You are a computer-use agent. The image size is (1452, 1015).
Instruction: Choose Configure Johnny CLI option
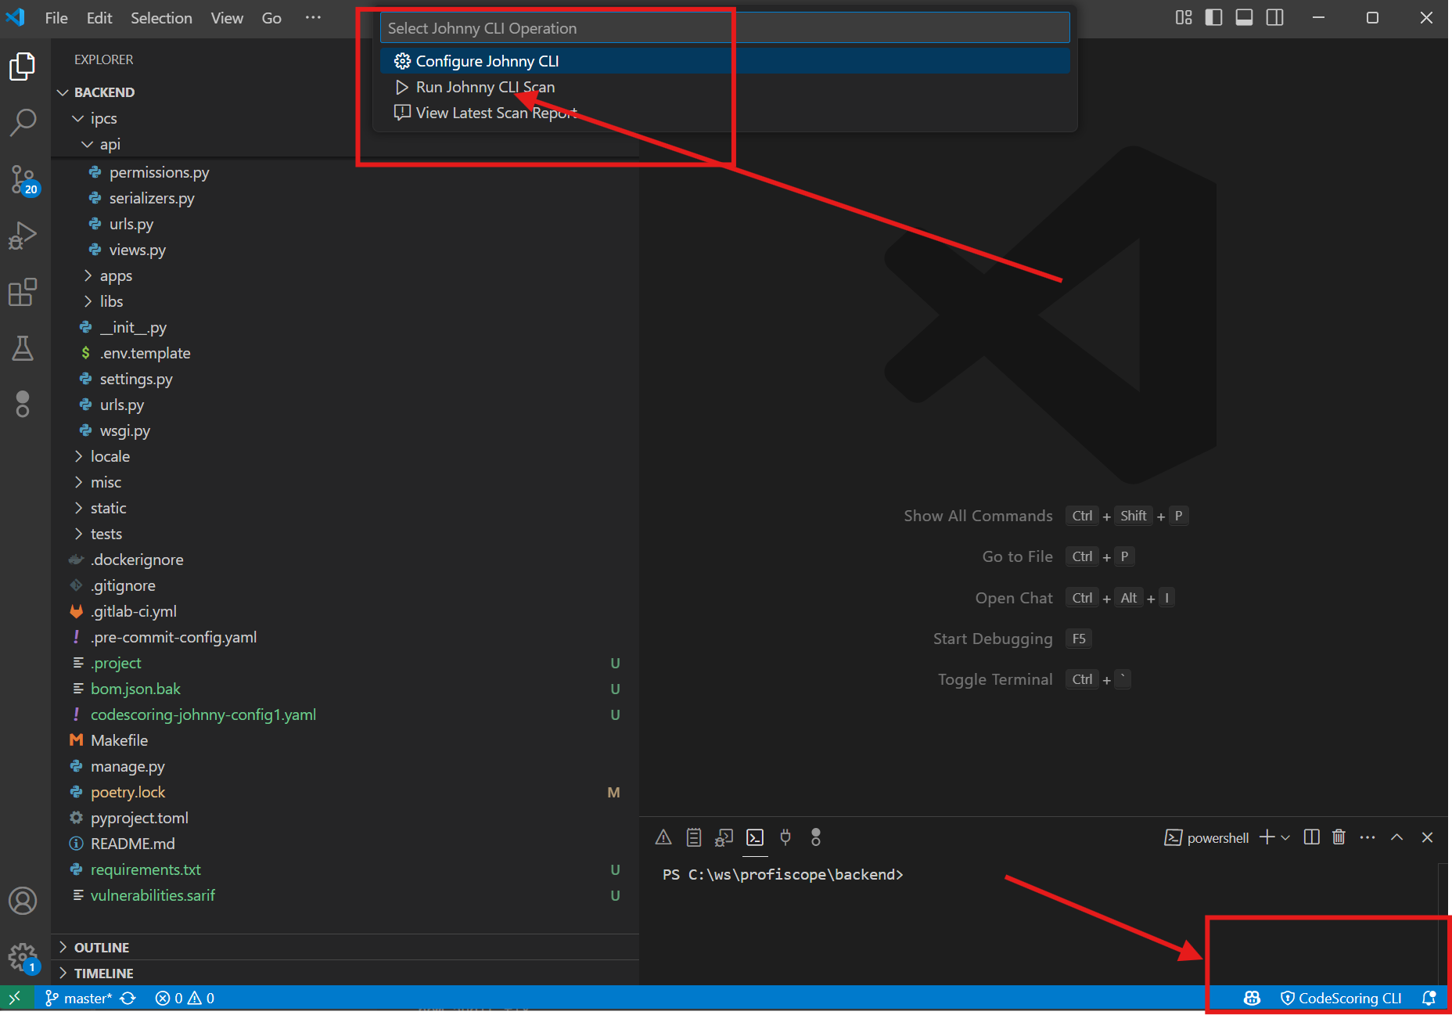tap(724, 61)
